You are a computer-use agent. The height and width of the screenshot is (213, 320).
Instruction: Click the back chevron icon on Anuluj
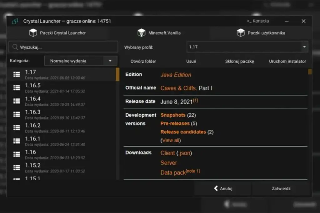point(216,188)
